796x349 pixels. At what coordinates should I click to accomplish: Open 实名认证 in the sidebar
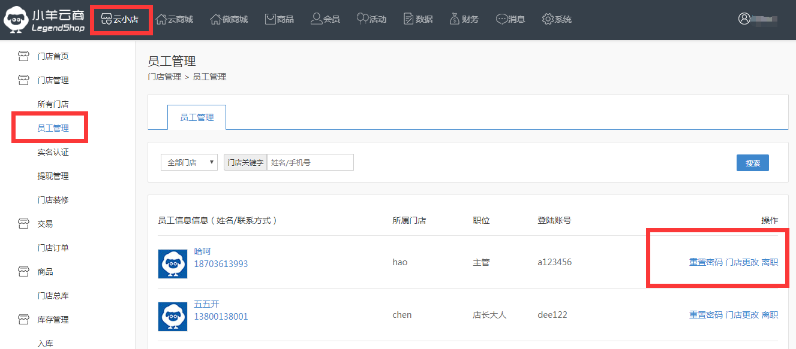(x=53, y=152)
